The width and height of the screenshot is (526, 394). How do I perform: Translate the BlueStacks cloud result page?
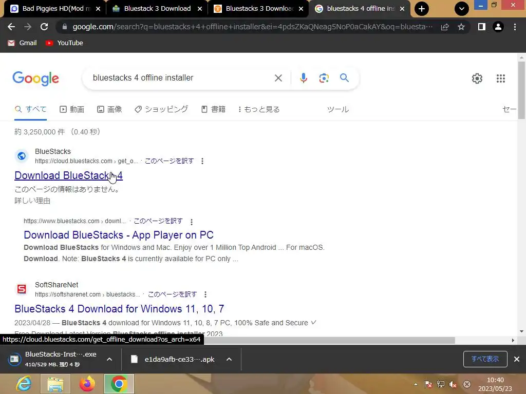click(x=169, y=161)
